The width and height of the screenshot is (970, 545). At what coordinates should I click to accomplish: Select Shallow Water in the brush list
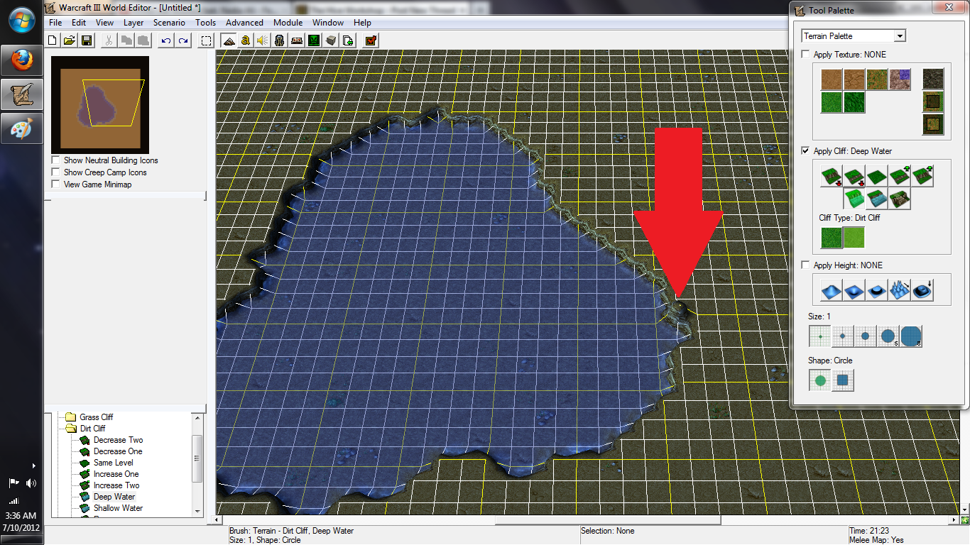click(x=118, y=508)
